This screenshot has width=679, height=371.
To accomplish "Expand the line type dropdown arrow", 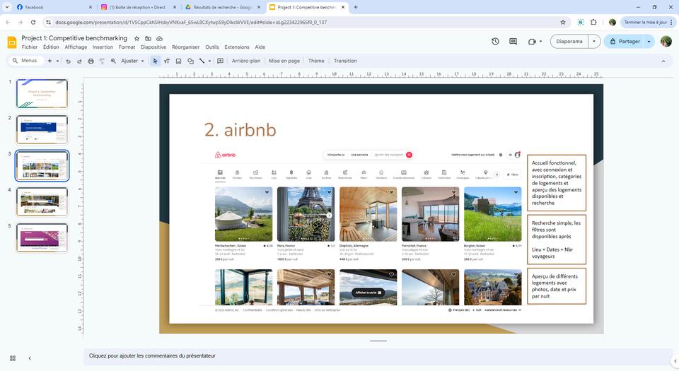I will tap(209, 61).
